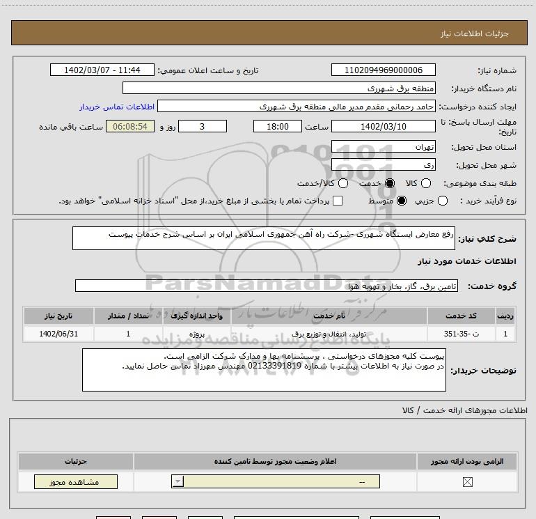This screenshot has width=536, height=519.
Task: Click the کد خدمت column header
Action: click(x=461, y=316)
